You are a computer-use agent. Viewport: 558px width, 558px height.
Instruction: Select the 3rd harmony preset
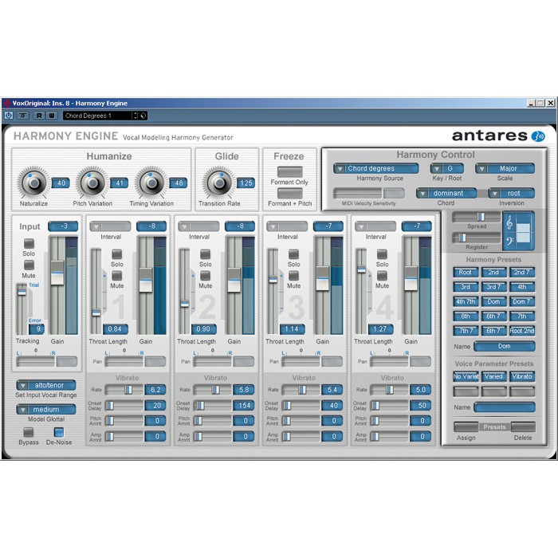point(466,287)
